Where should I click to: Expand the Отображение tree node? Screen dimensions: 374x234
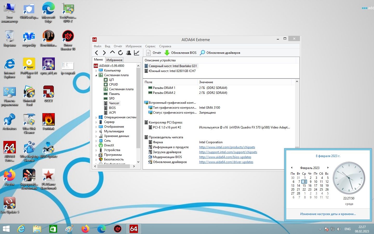[x=96, y=127]
